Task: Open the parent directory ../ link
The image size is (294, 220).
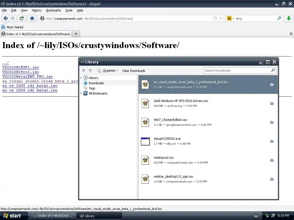Action: (6, 63)
